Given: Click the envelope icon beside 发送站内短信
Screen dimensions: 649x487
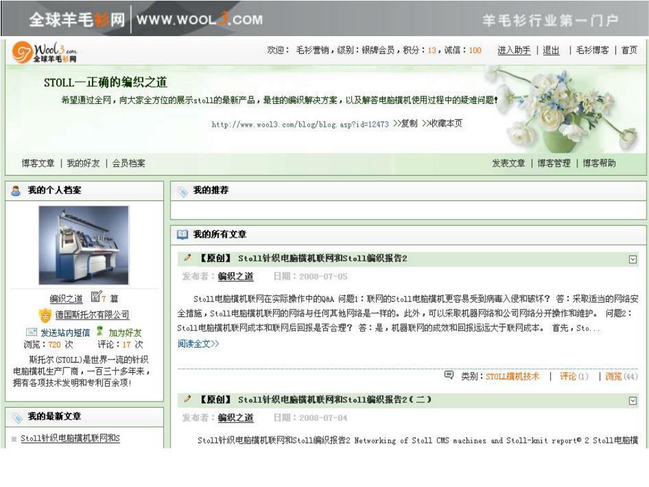Looking at the screenshot, I should tap(32, 332).
